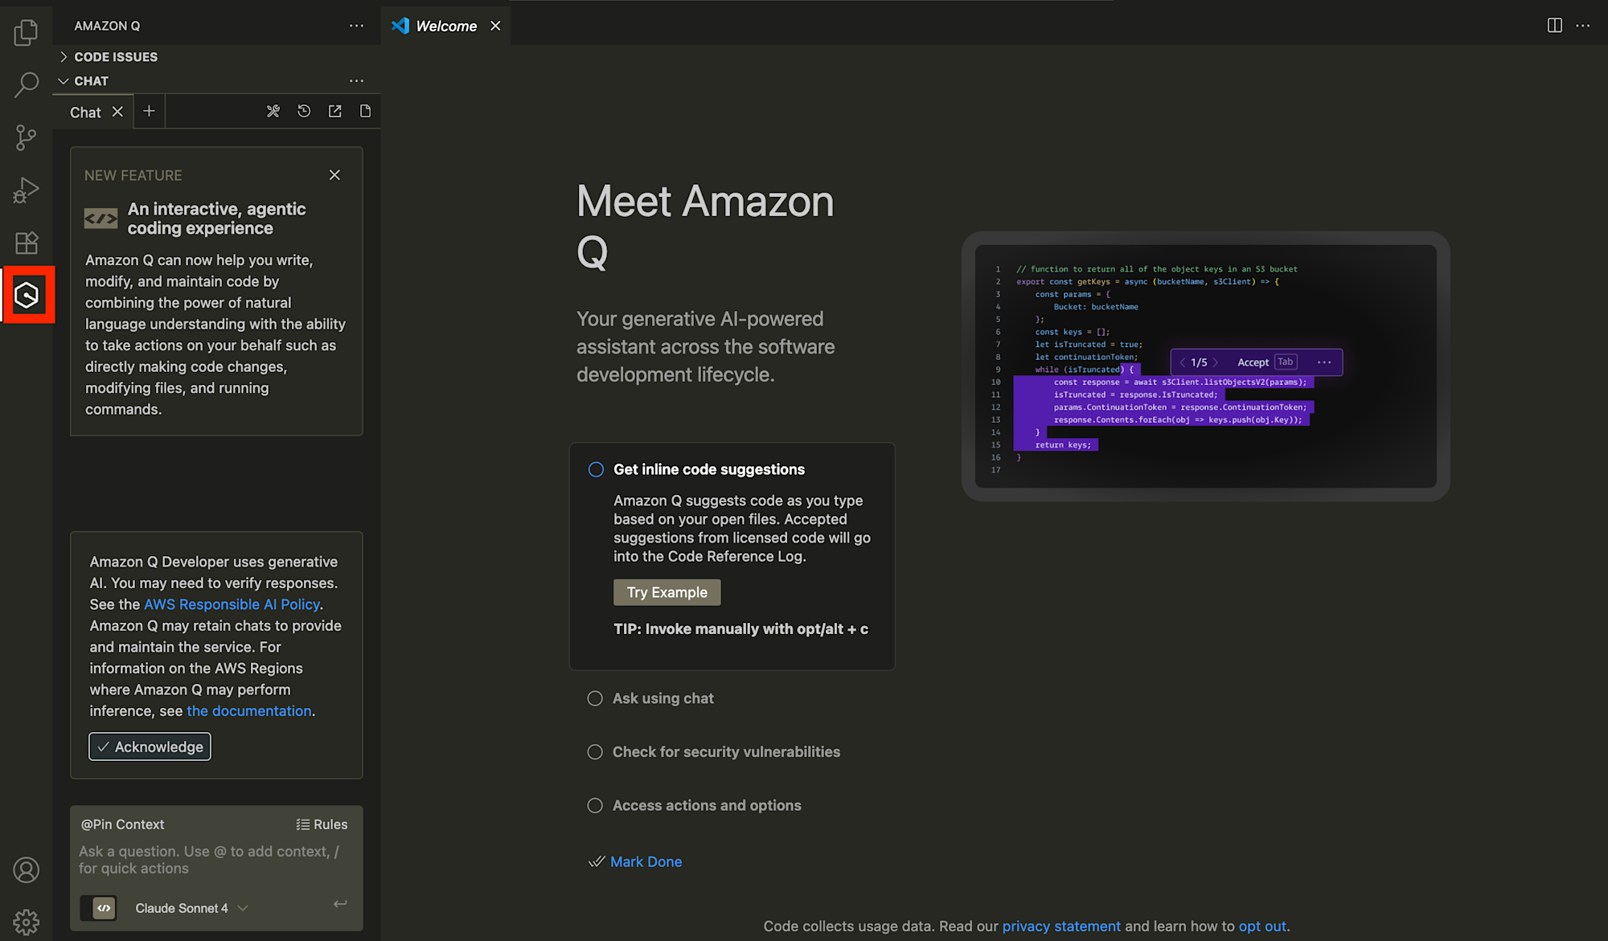Switch to the Chat tab
The image size is (1608, 941).
[85, 113]
